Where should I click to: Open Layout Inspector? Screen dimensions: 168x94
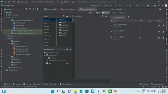pos(157,84)
